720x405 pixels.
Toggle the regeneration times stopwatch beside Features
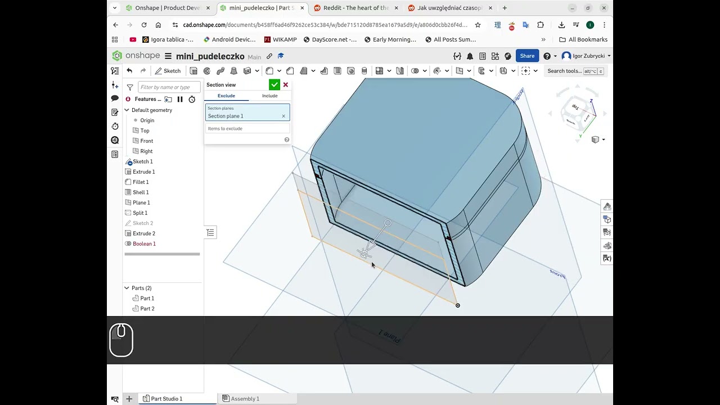192,99
